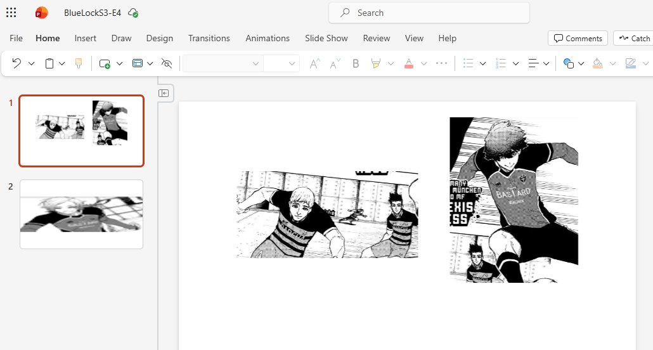Open the File menu
653x350 pixels.
tap(16, 38)
